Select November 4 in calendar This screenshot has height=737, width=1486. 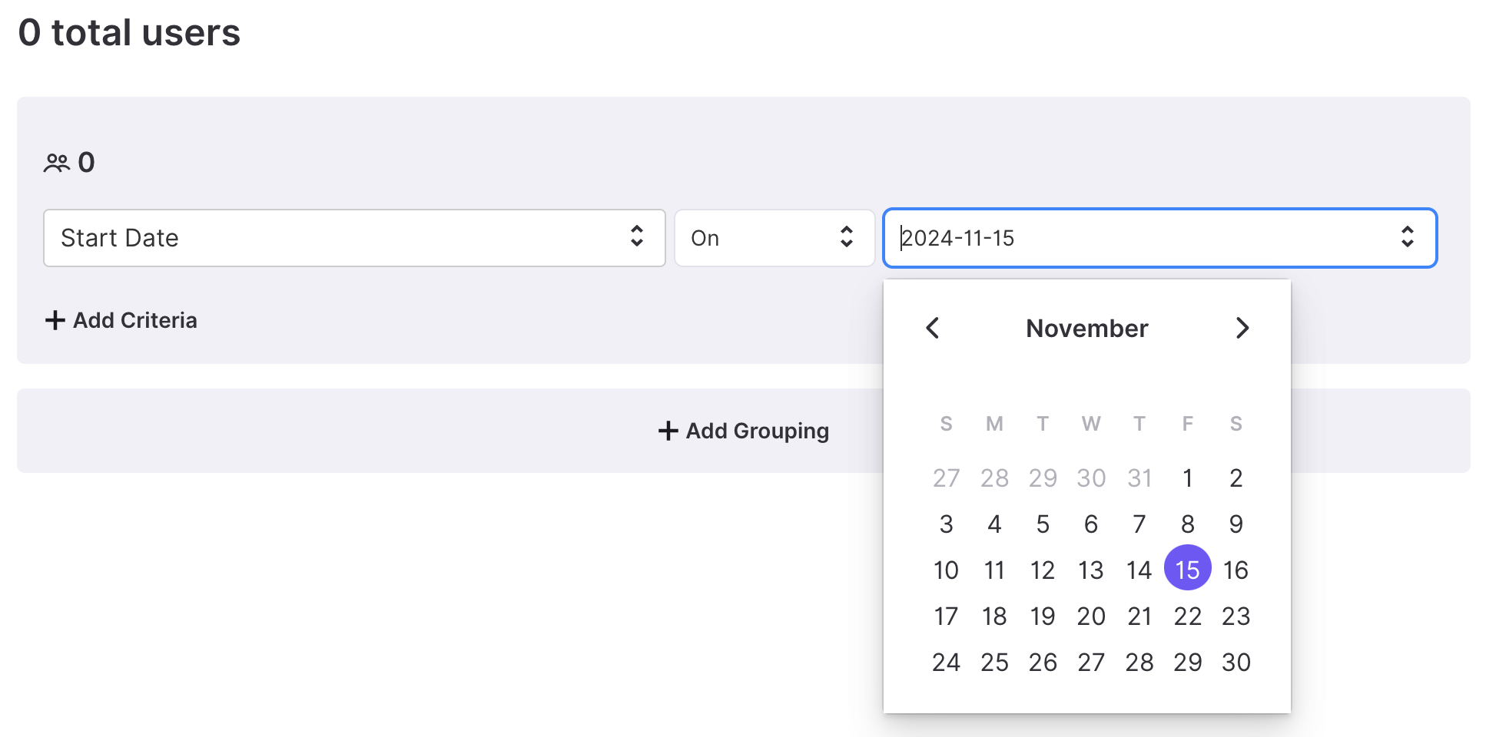[x=995, y=524]
